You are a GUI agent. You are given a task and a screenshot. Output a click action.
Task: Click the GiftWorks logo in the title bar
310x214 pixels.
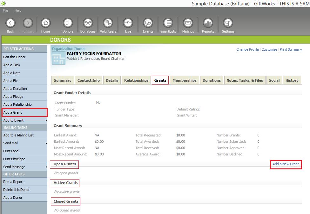pos(3,3)
